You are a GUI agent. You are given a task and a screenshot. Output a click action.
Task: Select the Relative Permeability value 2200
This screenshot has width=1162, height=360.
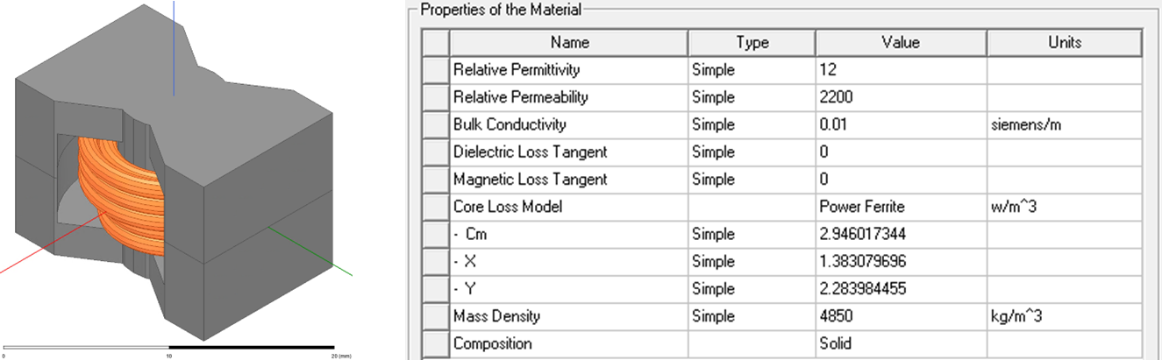901,97
